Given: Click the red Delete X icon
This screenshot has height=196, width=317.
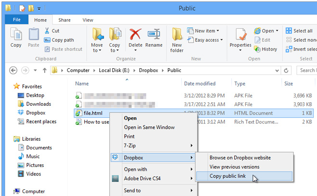Looking at the screenshot, I should coord(135,34).
